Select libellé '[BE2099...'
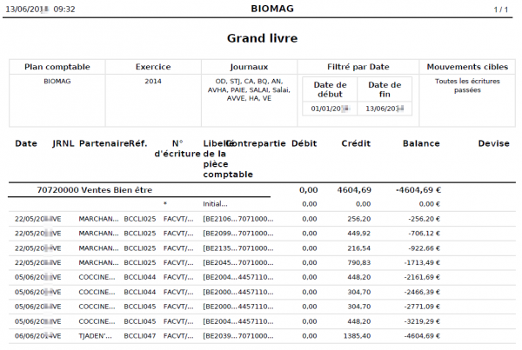This screenshot has height=350, width=522. click(x=220, y=234)
